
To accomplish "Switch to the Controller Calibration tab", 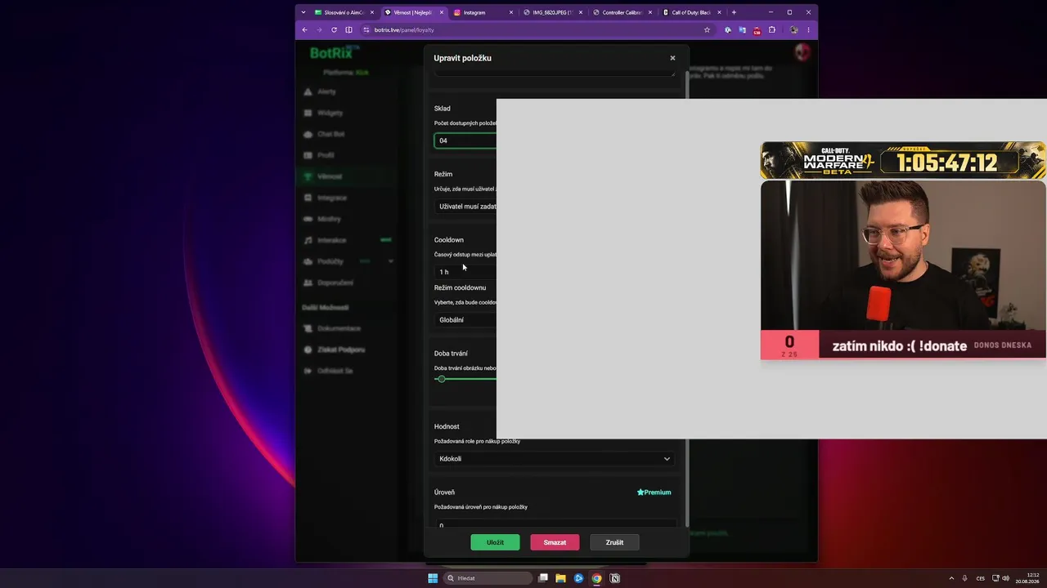I will click(622, 12).
